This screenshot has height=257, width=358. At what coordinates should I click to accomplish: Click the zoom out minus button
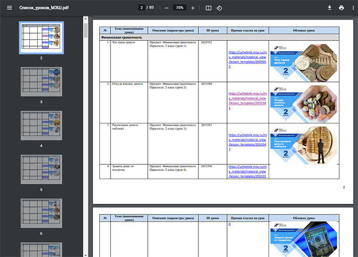point(167,8)
